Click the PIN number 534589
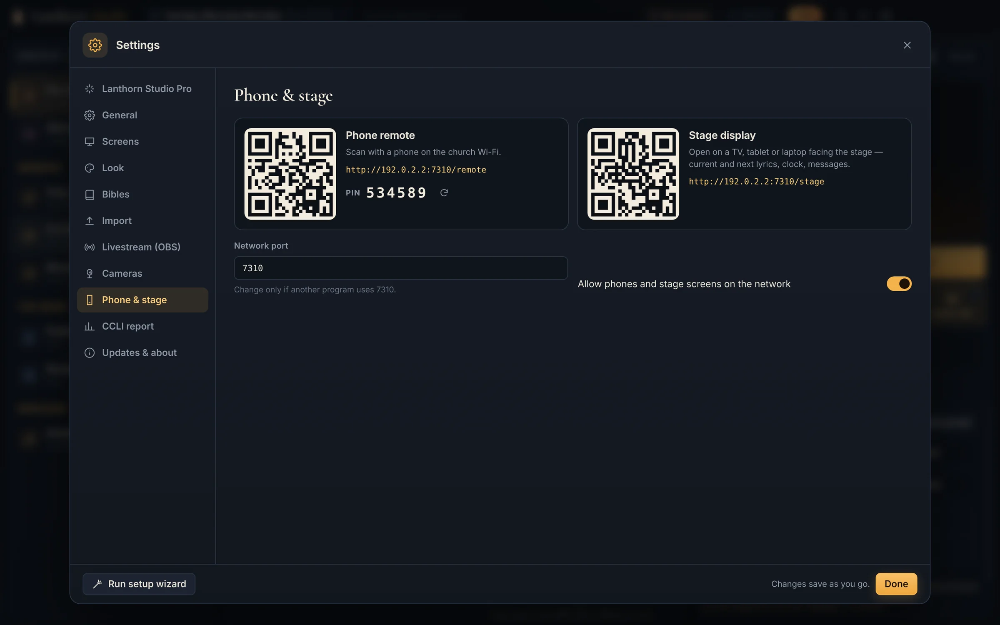 click(x=396, y=192)
